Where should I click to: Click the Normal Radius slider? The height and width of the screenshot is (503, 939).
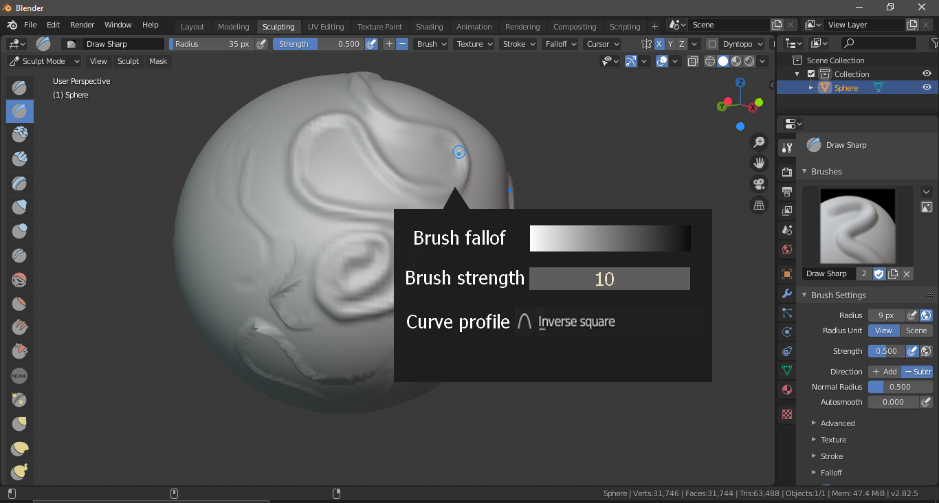(x=901, y=387)
